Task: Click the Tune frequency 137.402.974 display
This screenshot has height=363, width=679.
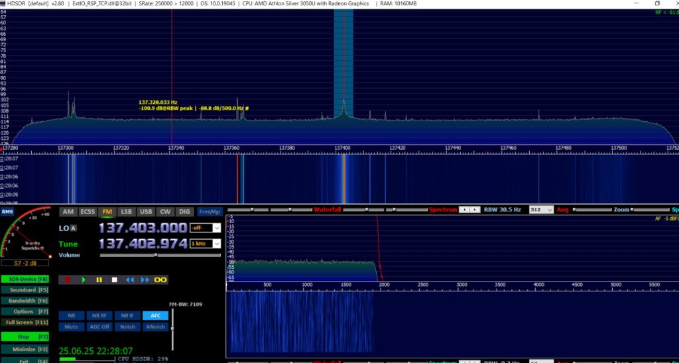Action: [x=143, y=244]
